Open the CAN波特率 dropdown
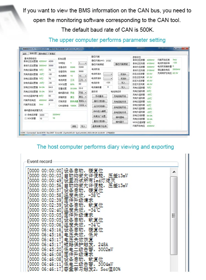206x280 pixels. [82, 105]
